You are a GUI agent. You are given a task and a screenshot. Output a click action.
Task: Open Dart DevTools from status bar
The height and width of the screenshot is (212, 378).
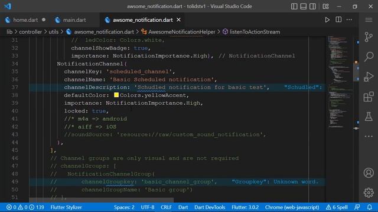[210, 207]
